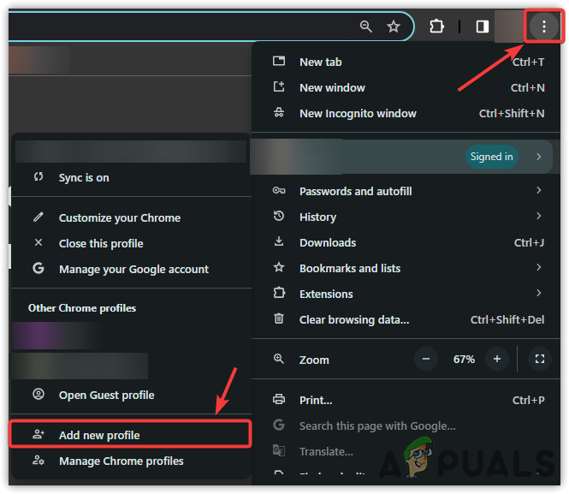The height and width of the screenshot is (494, 569).
Task: Click the 67% zoom value
Action: coord(464,360)
